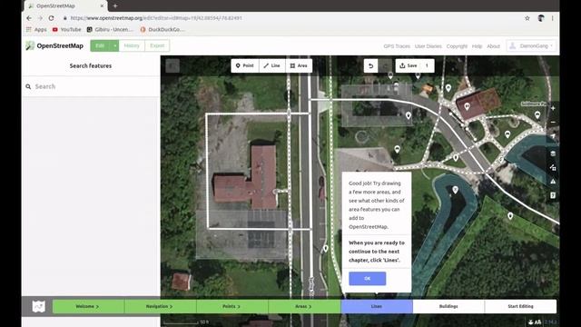Open the editor help panel
The image size is (581, 327).
point(553,195)
